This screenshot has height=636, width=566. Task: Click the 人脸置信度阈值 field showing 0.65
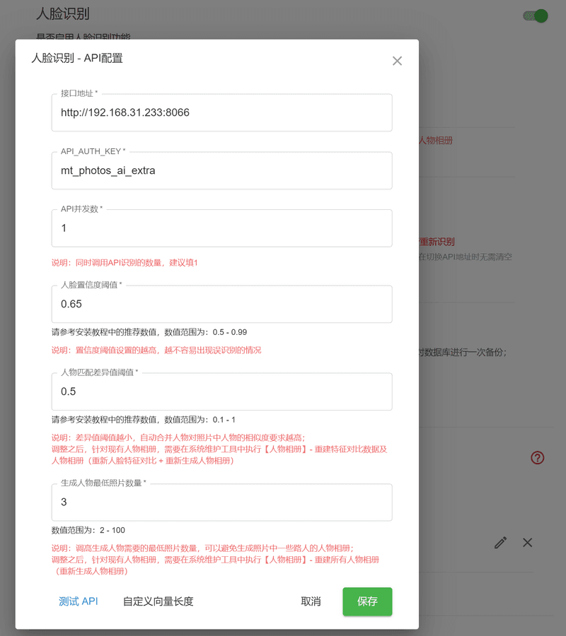click(x=221, y=302)
